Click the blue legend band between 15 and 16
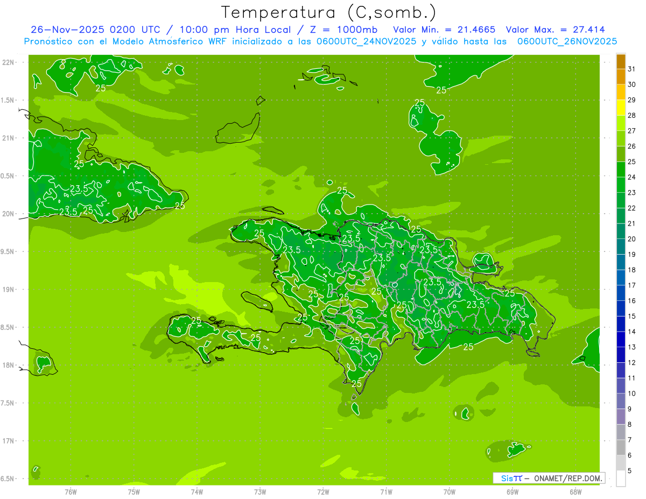 (621, 308)
